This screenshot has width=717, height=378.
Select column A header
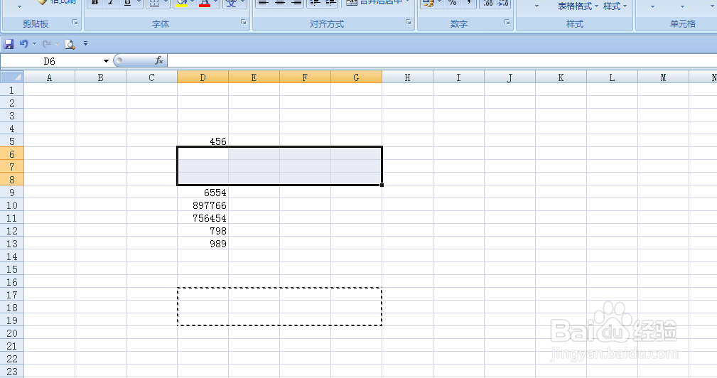49,77
